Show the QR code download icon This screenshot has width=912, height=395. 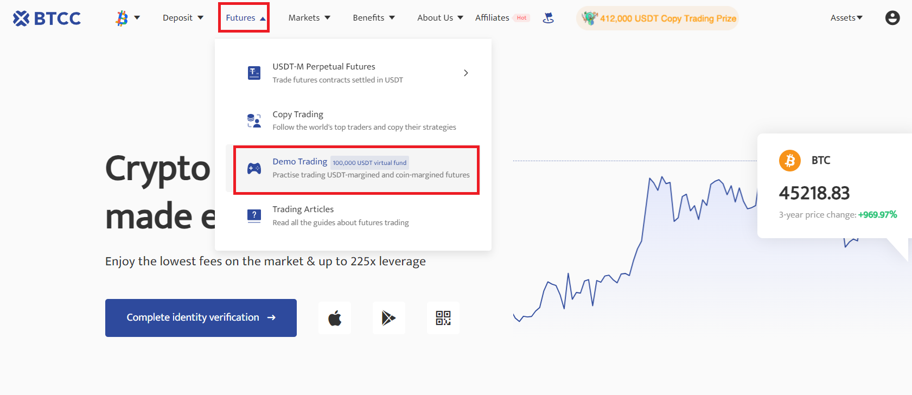pyautogui.click(x=443, y=318)
